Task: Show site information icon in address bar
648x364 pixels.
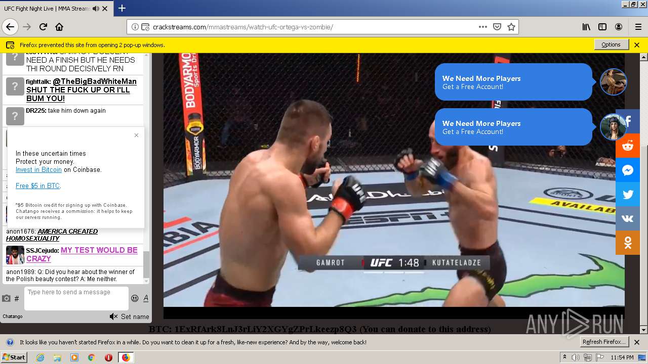Action: tap(135, 27)
